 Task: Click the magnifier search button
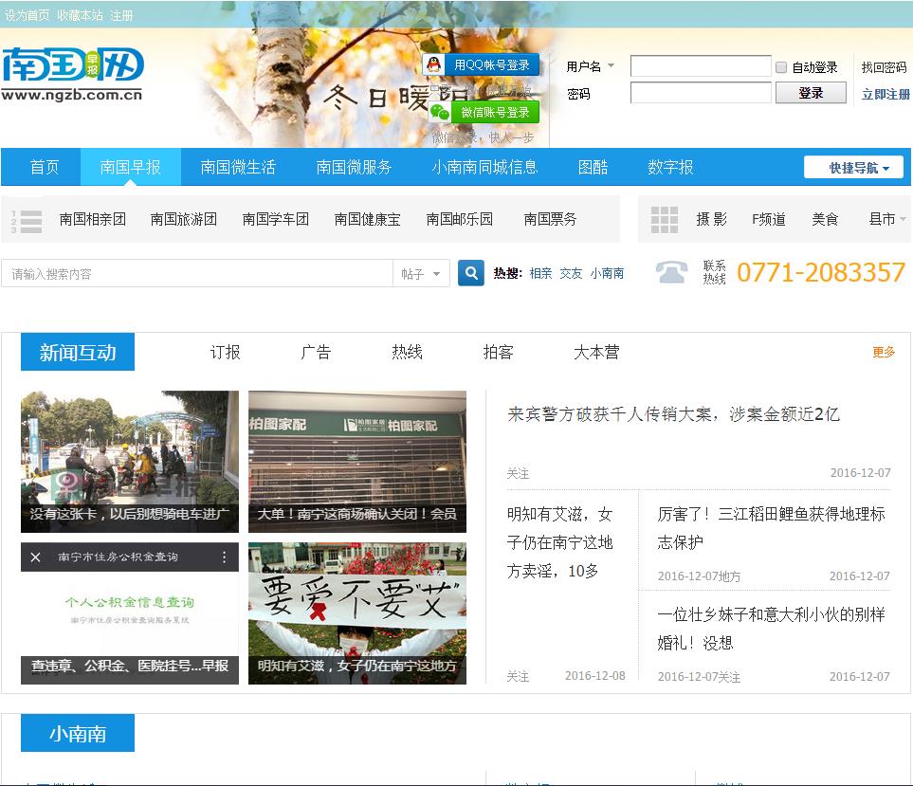(471, 273)
